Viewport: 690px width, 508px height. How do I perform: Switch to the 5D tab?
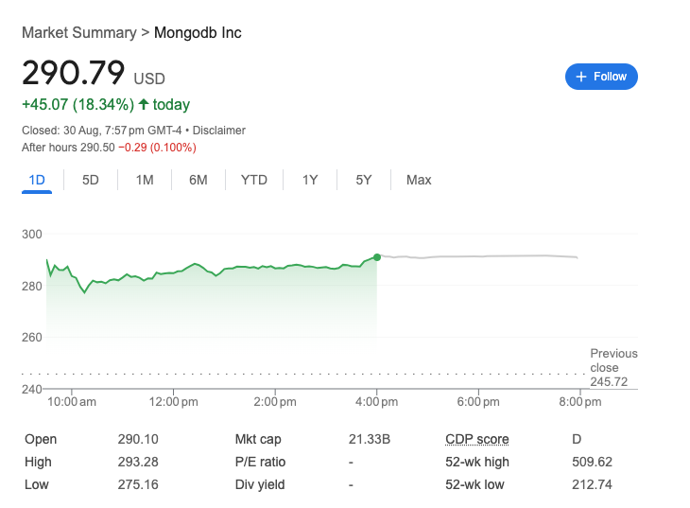coord(91,180)
